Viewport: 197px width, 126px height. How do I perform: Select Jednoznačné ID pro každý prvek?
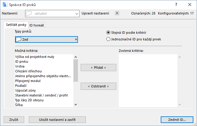(x=108, y=39)
